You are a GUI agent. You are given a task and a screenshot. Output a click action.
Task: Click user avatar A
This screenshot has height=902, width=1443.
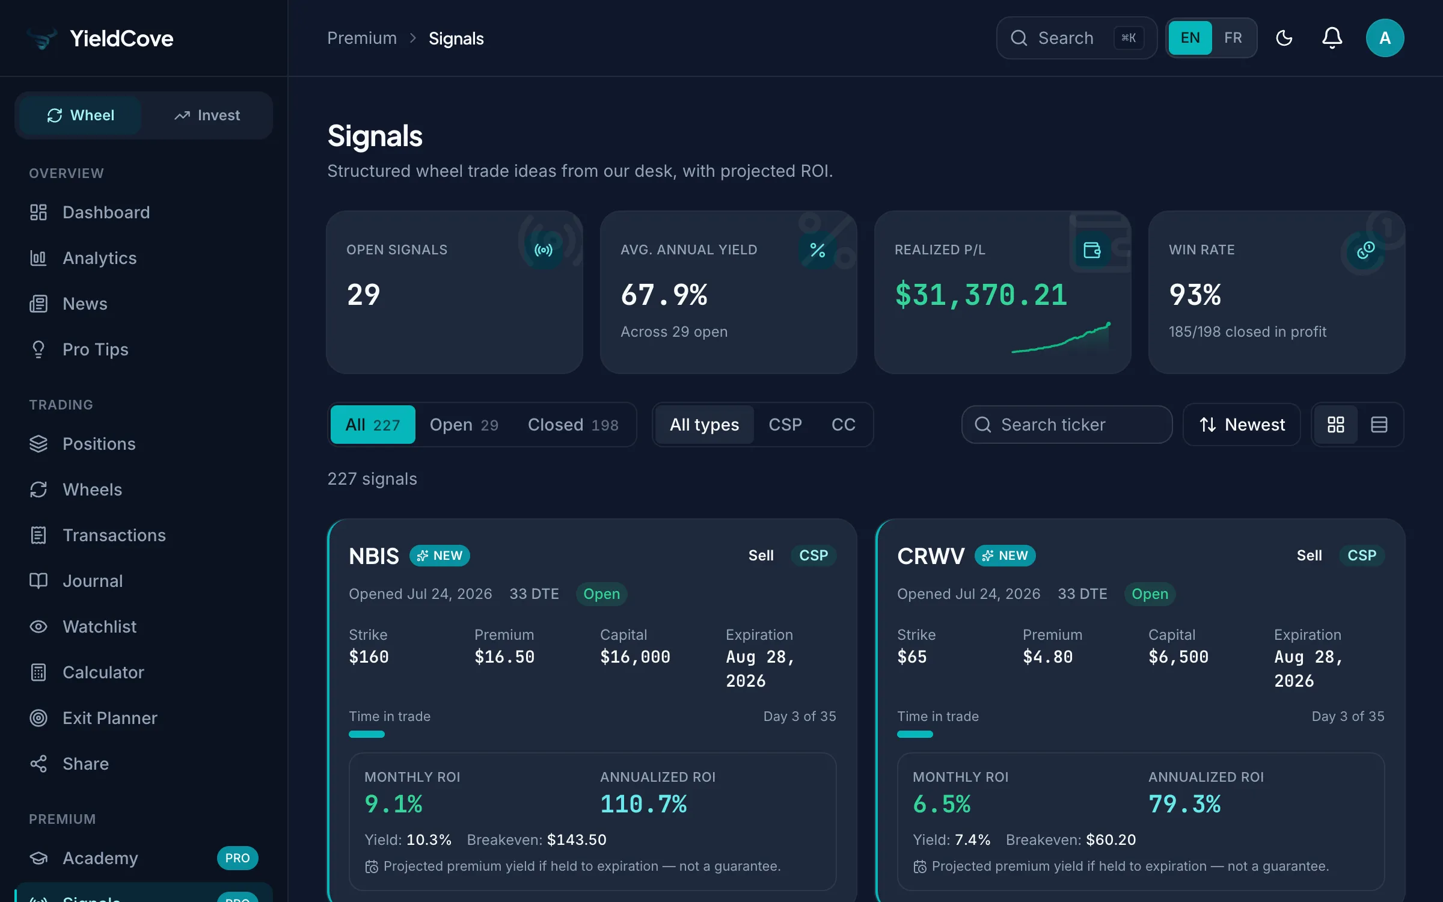coord(1385,38)
